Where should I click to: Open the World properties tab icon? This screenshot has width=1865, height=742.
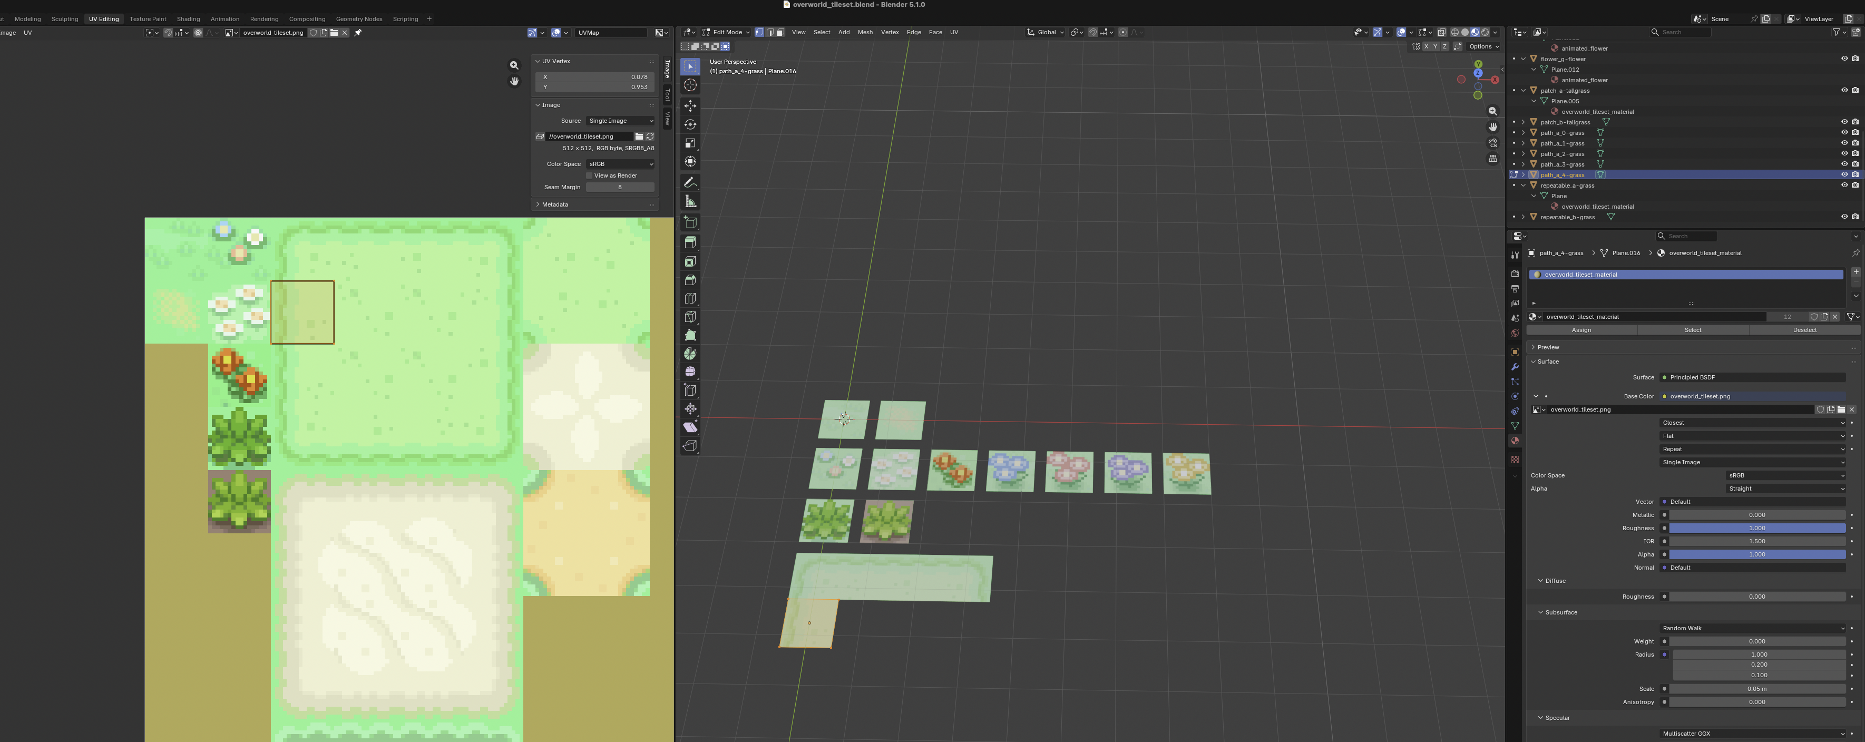click(1515, 333)
